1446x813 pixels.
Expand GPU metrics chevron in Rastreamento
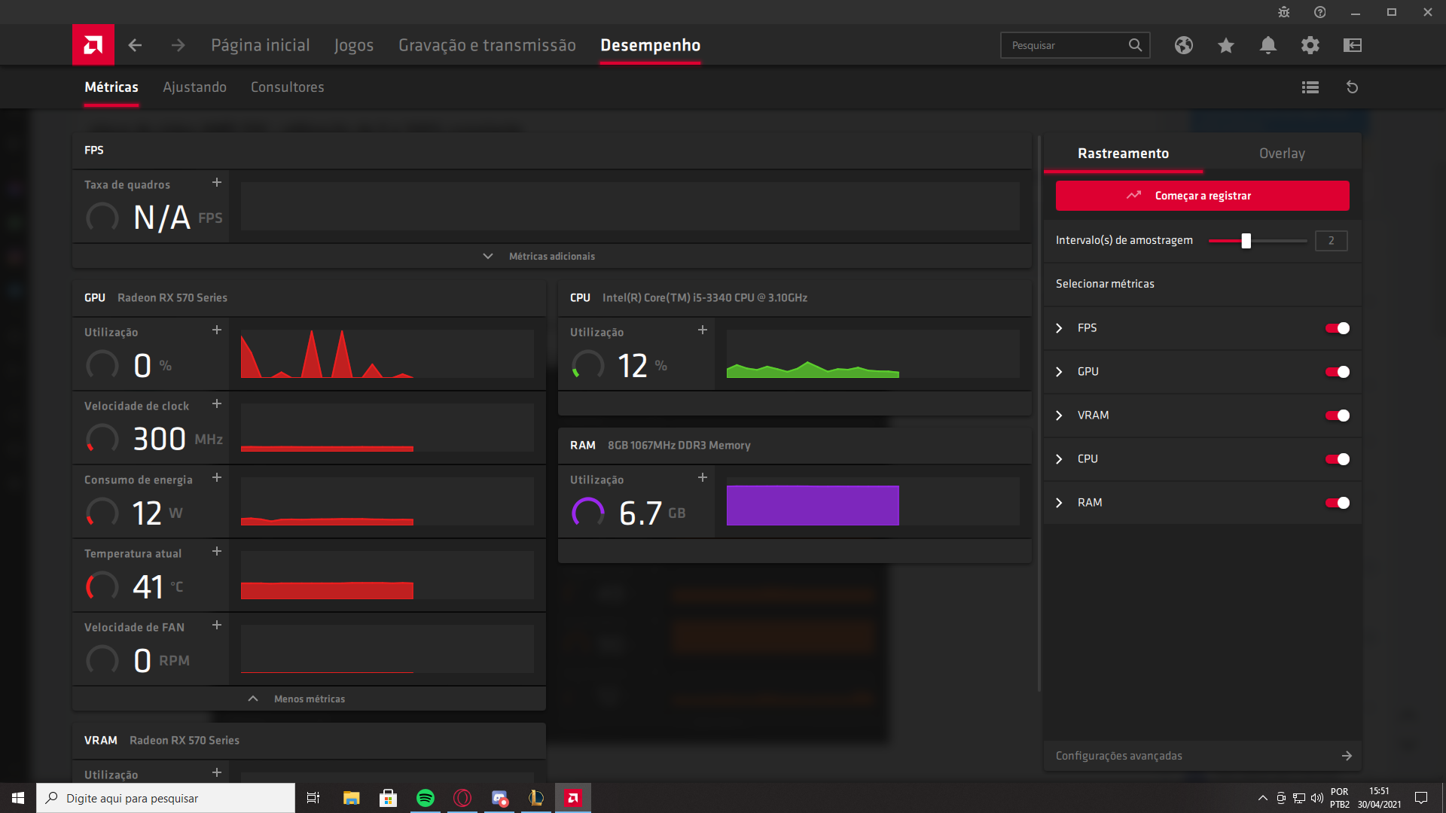pos(1060,372)
